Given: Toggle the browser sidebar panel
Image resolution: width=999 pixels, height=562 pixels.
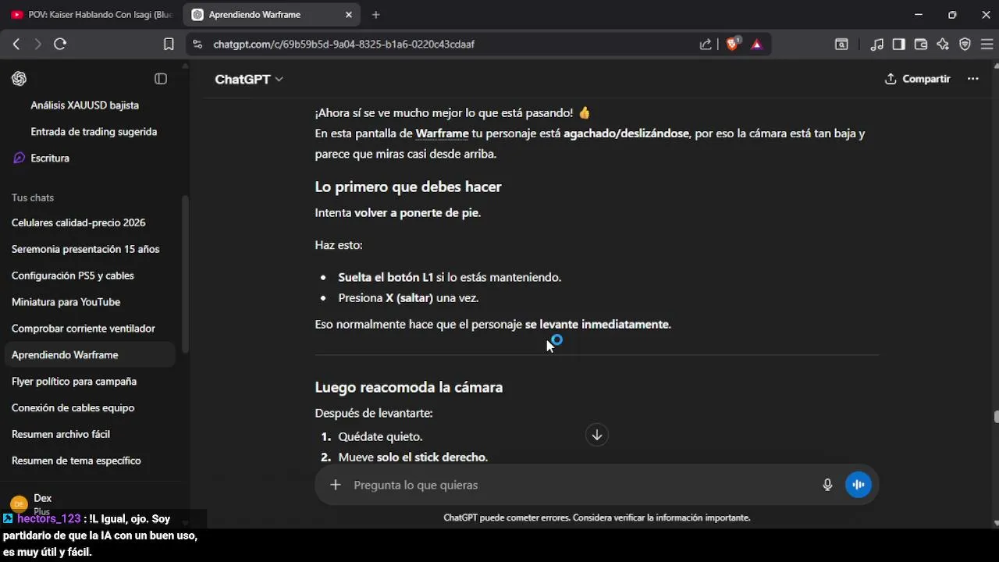Looking at the screenshot, I should (x=899, y=44).
